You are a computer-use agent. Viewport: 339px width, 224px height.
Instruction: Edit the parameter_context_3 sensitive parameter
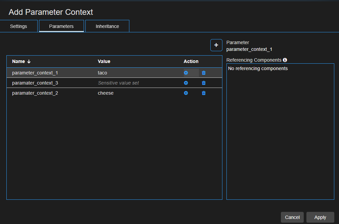point(186,83)
